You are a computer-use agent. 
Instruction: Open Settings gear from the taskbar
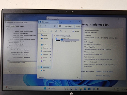point(94,89)
